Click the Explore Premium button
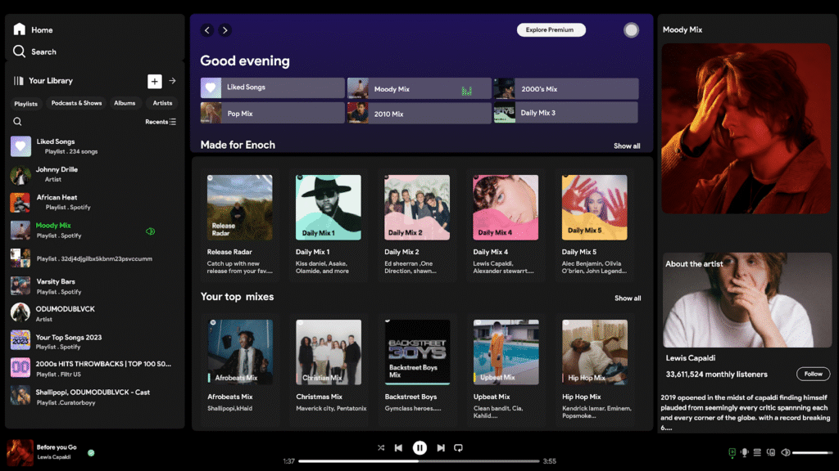The image size is (839, 471). [x=551, y=29]
